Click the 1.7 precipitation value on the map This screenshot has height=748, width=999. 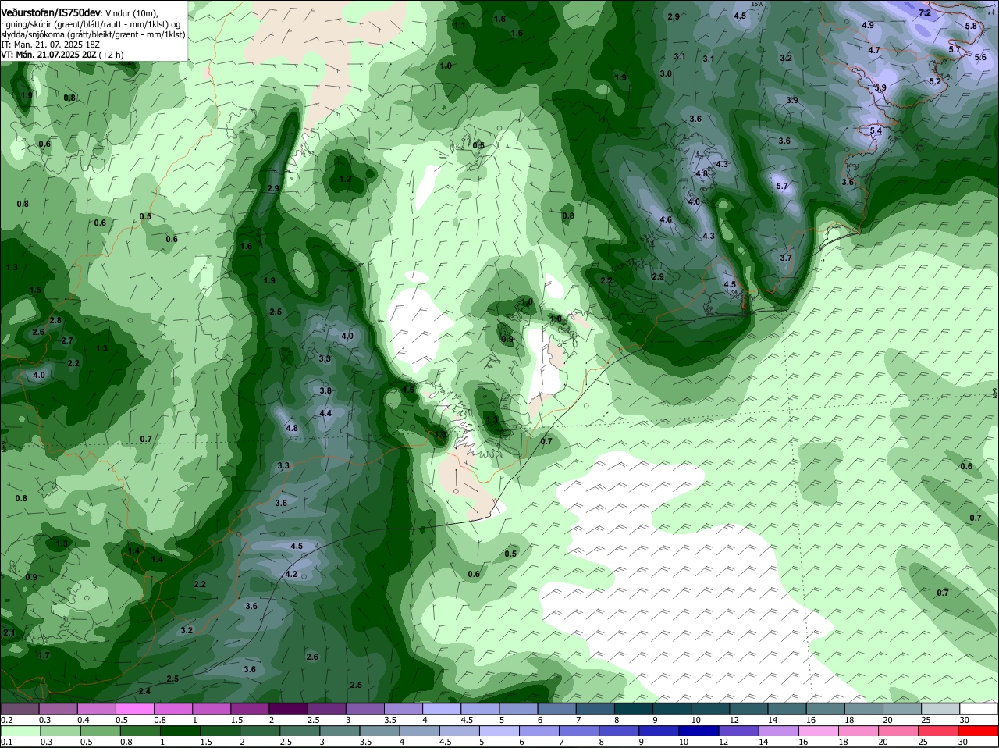44,655
